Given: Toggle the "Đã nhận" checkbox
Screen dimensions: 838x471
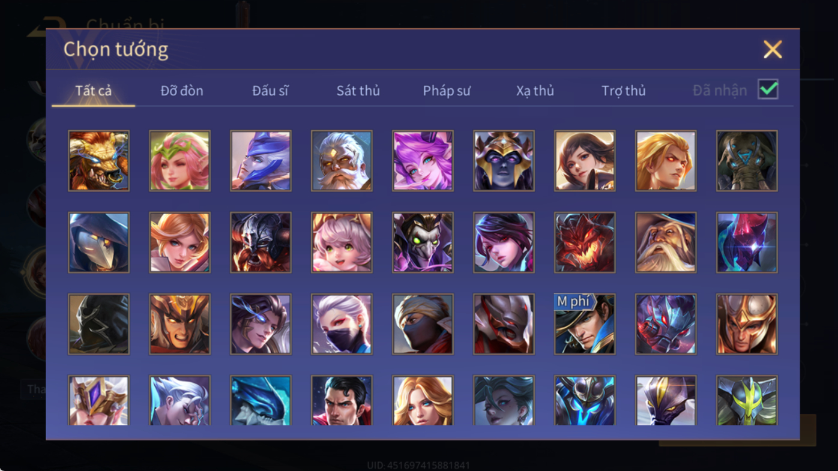Looking at the screenshot, I should point(768,89).
